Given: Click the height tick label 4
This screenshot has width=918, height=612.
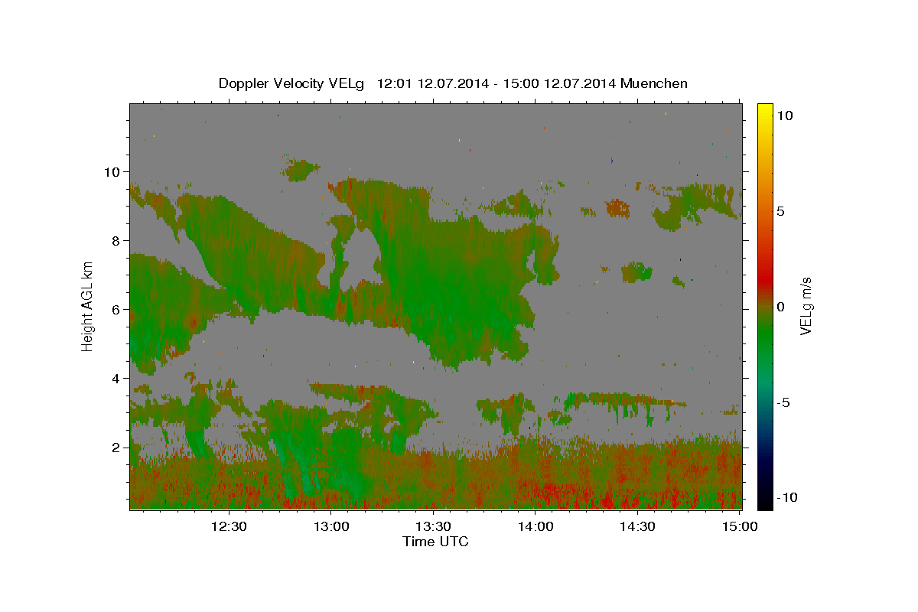Looking at the screenshot, I should [117, 379].
